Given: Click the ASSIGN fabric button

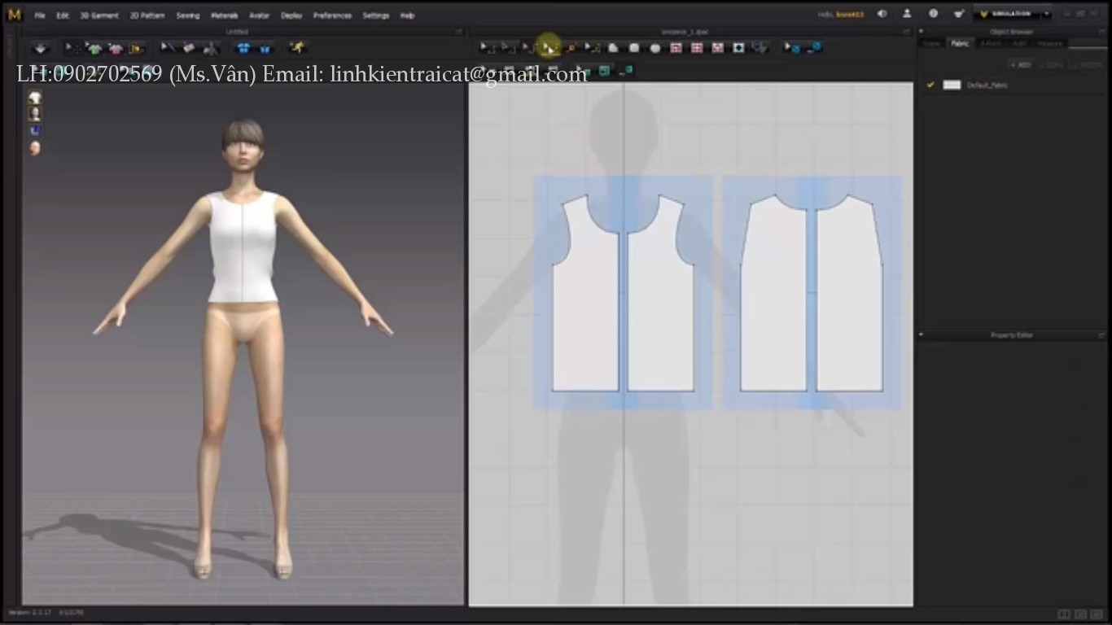Looking at the screenshot, I should tap(1088, 64).
